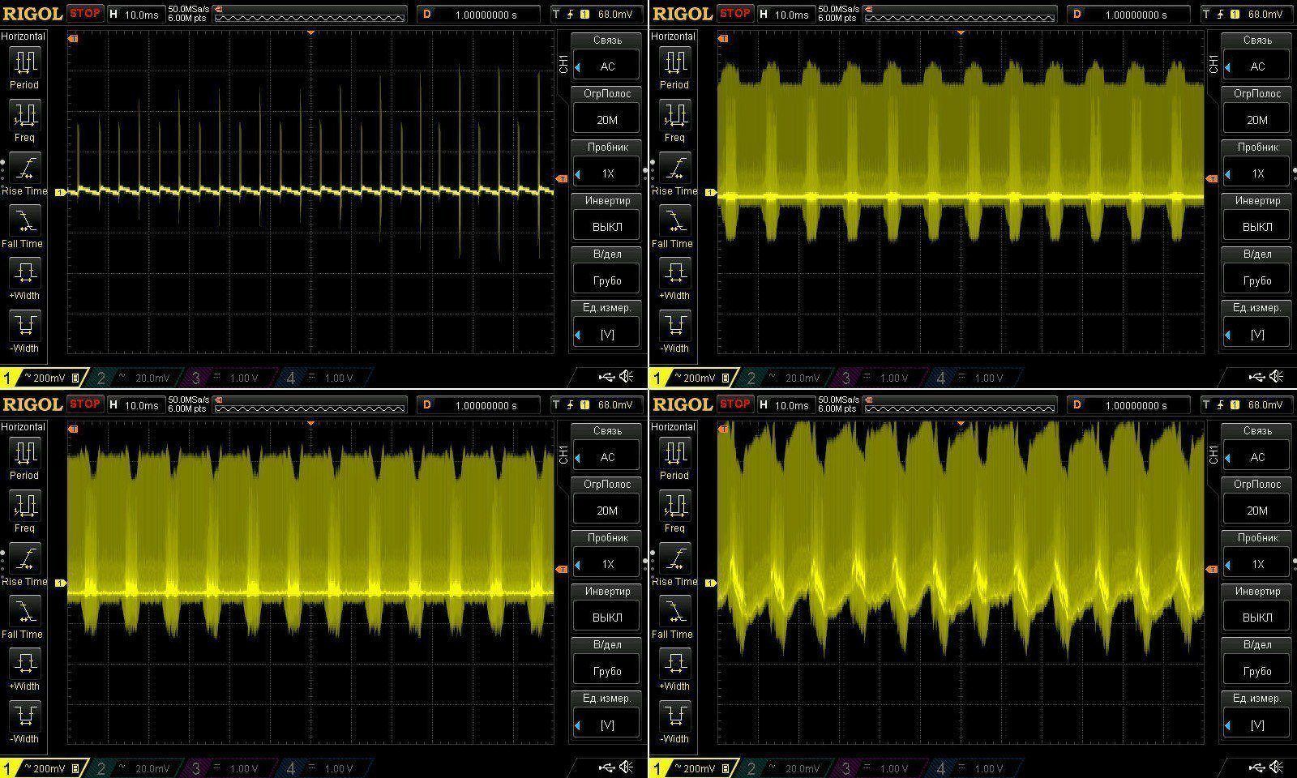Open Связь AC coupling selector in top-left panel

(x=606, y=66)
